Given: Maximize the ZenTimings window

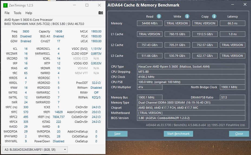Looking at the screenshot, I should click(87, 5).
